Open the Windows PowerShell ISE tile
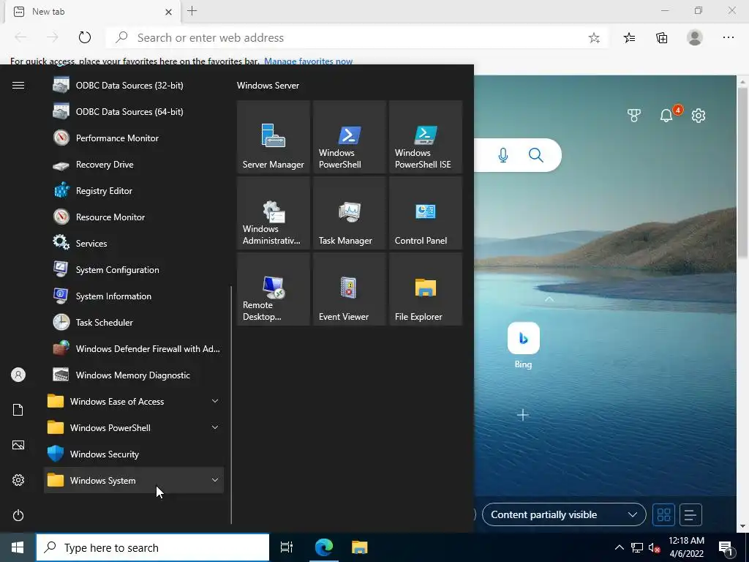 coord(425,137)
